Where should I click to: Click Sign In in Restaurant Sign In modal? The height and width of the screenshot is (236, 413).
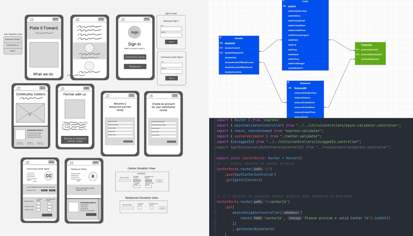(x=171, y=42)
